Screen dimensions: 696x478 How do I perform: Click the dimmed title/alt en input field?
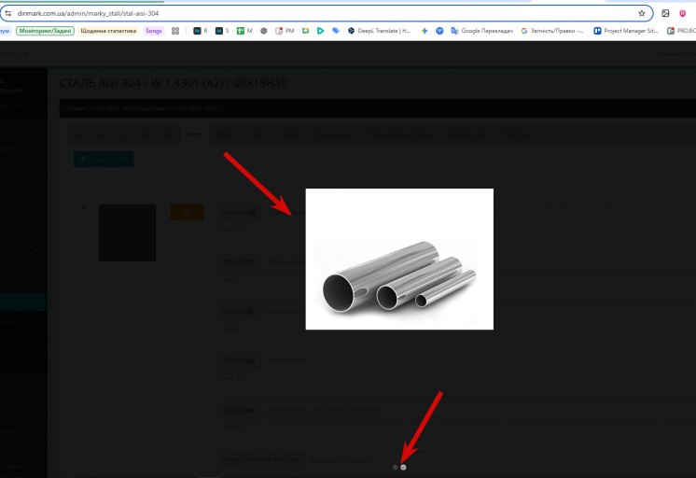(477, 410)
